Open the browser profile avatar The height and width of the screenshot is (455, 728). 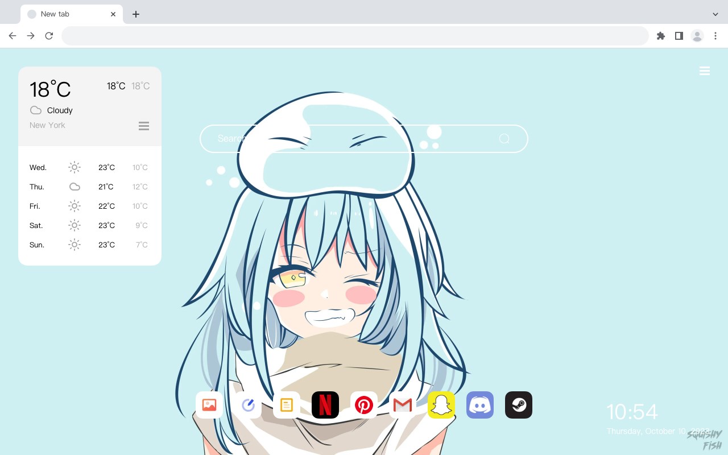[697, 36]
